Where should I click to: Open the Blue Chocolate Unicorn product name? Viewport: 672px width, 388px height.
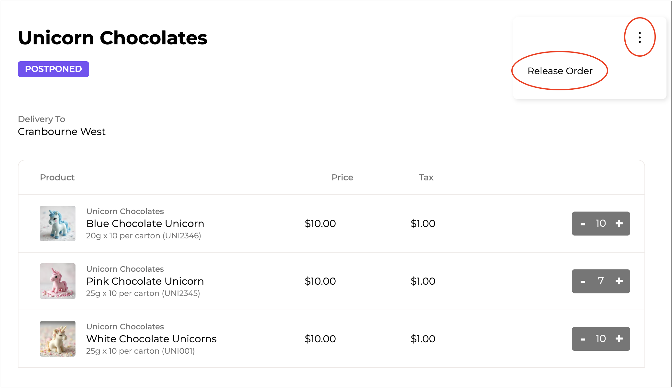[145, 223]
